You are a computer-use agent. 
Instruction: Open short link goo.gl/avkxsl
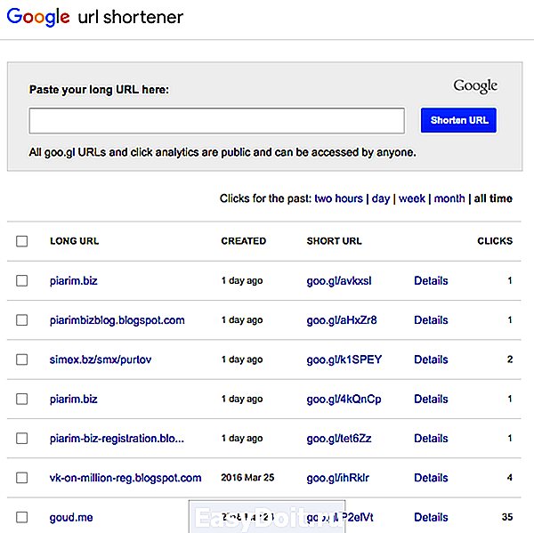(339, 281)
